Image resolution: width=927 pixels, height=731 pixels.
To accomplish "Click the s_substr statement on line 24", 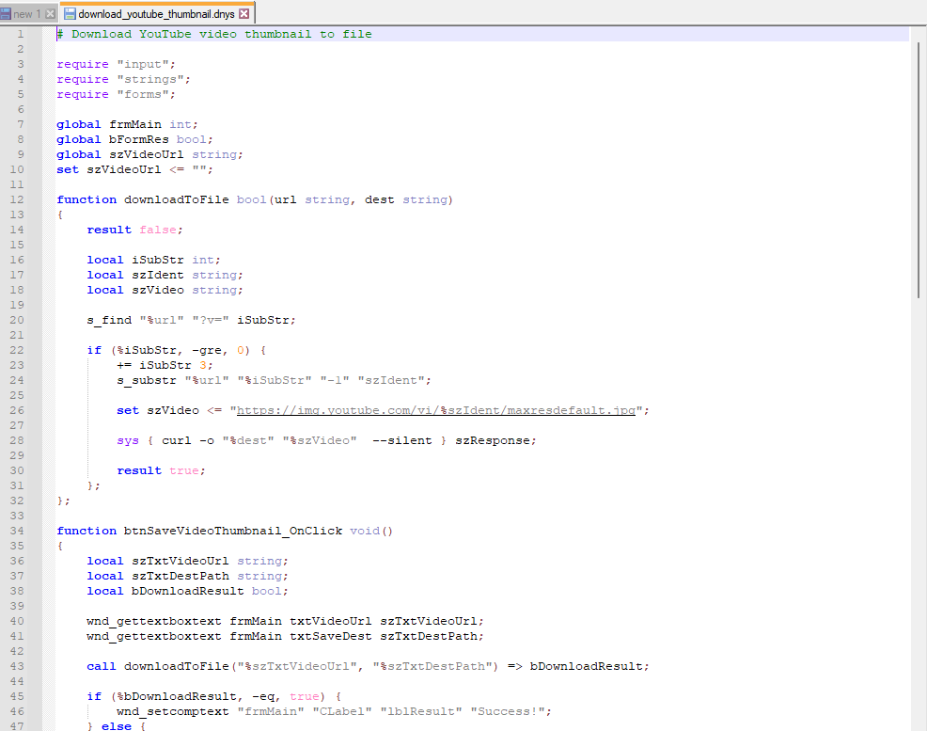I will click(274, 381).
